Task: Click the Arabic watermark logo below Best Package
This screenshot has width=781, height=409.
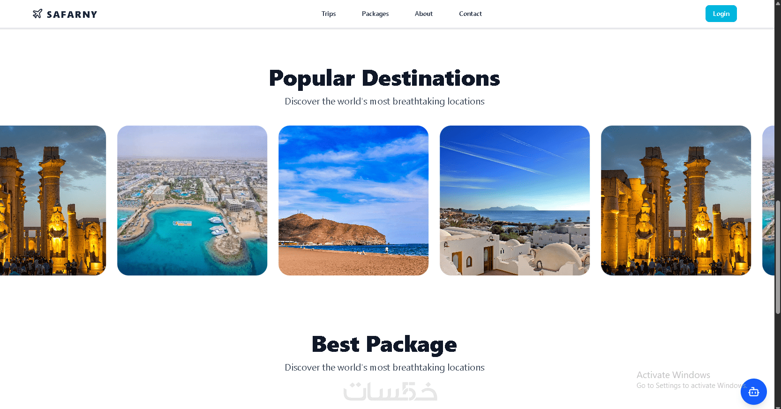Action: point(390,392)
